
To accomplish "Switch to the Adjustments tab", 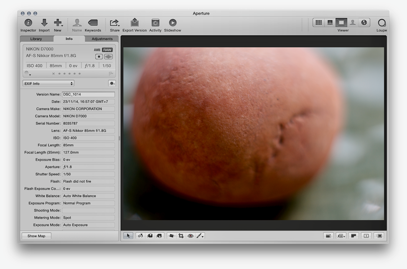I will pyautogui.click(x=102, y=39).
